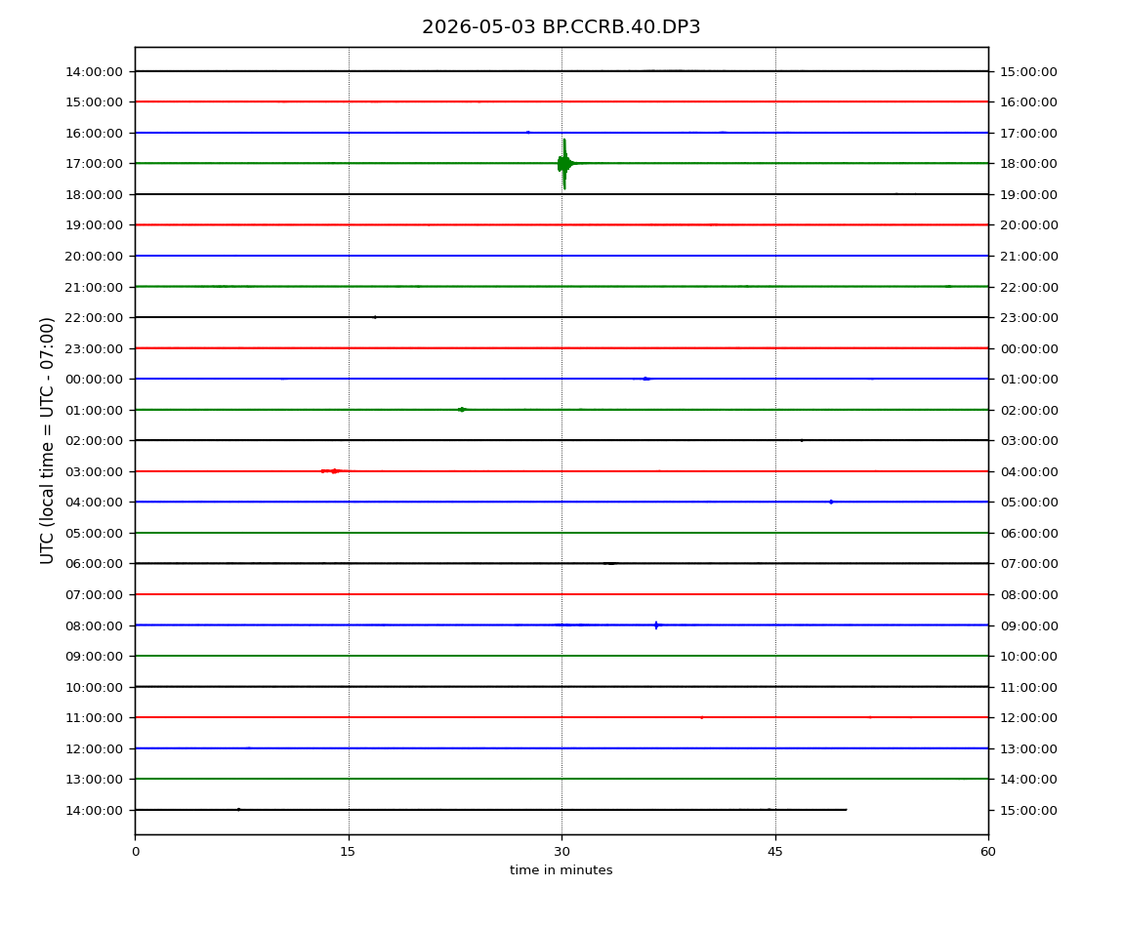Click the UTC local time y-axis label

[47, 441]
